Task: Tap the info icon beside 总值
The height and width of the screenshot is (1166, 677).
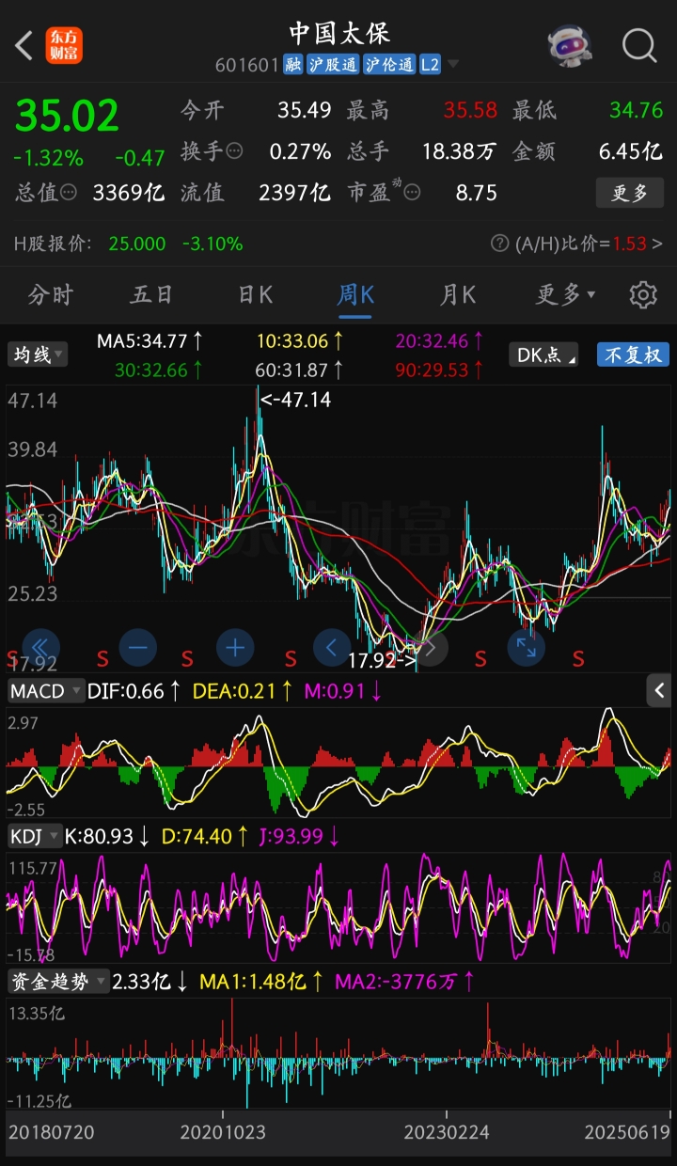Action: click(x=69, y=193)
